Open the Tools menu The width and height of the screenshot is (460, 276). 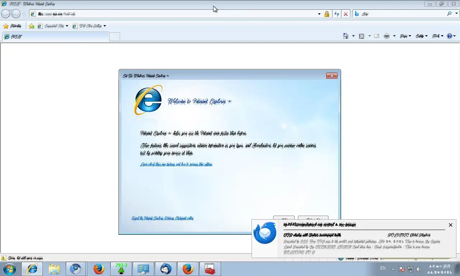[x=438, y=36]
